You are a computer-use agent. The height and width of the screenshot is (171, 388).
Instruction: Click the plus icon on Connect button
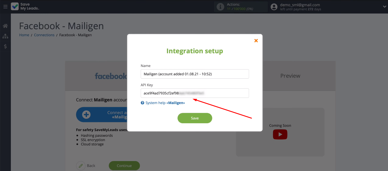tap(86, 115)
